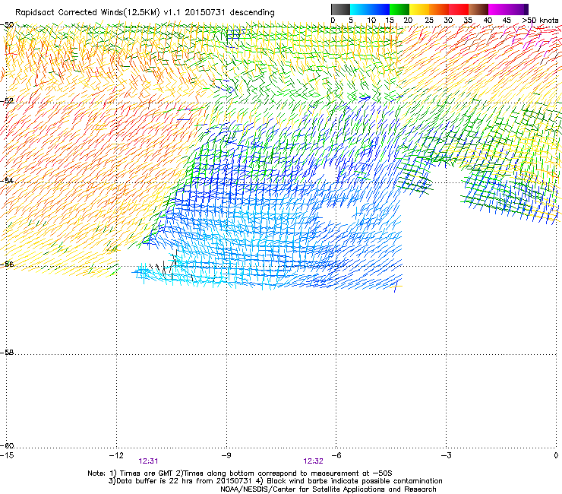
Task: Click the legend tick label '40'
Action: pyautogui.click(x=488, y=21)
